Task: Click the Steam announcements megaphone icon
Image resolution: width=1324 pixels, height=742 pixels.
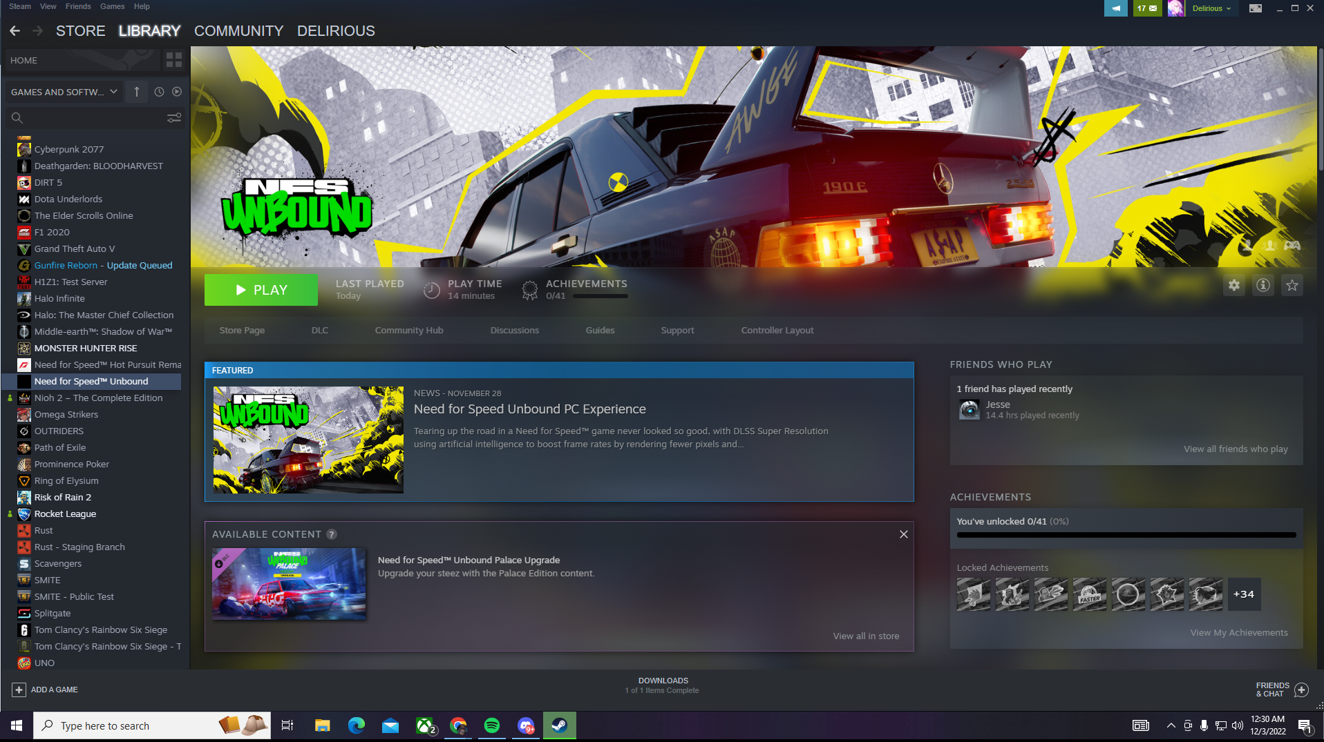Action: 1116,8
